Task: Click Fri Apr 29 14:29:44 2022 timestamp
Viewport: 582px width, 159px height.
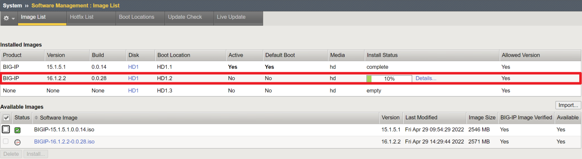Action: pyautogui.click(x=435, y=141)
